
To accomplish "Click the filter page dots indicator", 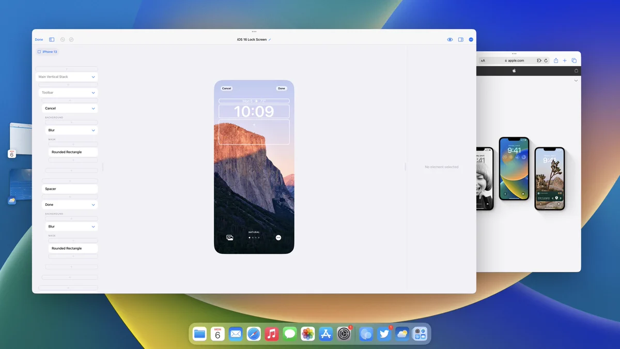I will (x=254, y=238).
